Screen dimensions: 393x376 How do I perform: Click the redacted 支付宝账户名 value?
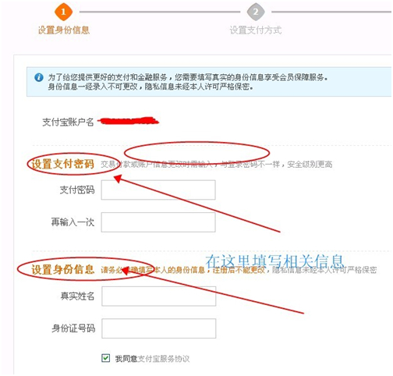[x=128, y=121]
